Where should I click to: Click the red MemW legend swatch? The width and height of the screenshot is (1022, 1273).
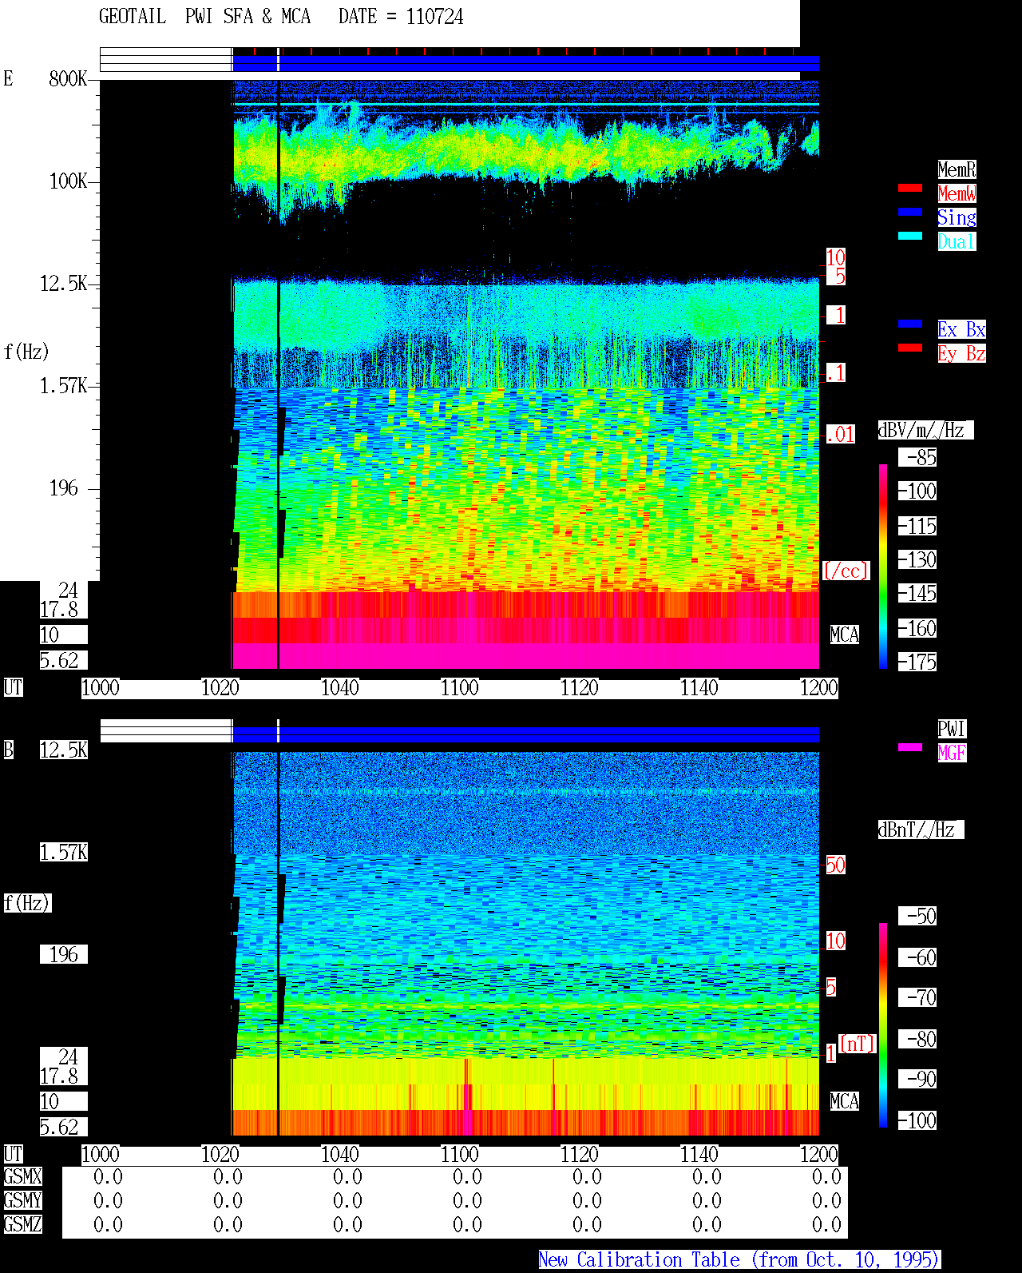click(x=910, y=188)
